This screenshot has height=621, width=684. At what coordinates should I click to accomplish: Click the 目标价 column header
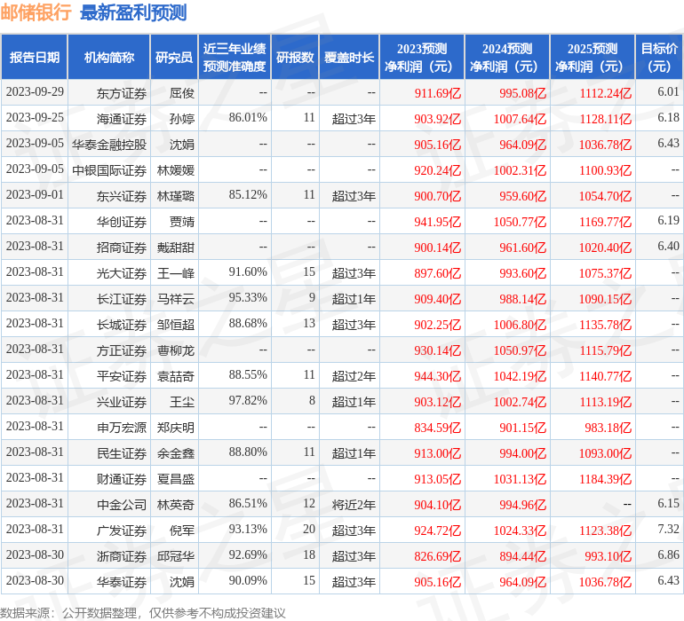point(659,57)
